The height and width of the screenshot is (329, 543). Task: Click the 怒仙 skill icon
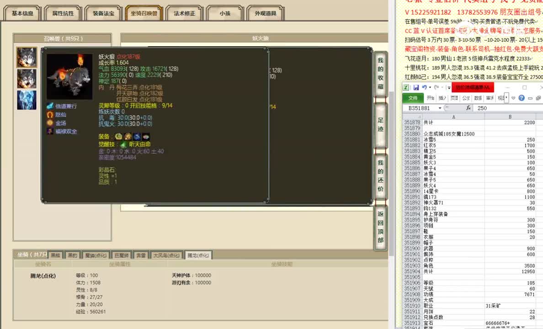(50, 115)
